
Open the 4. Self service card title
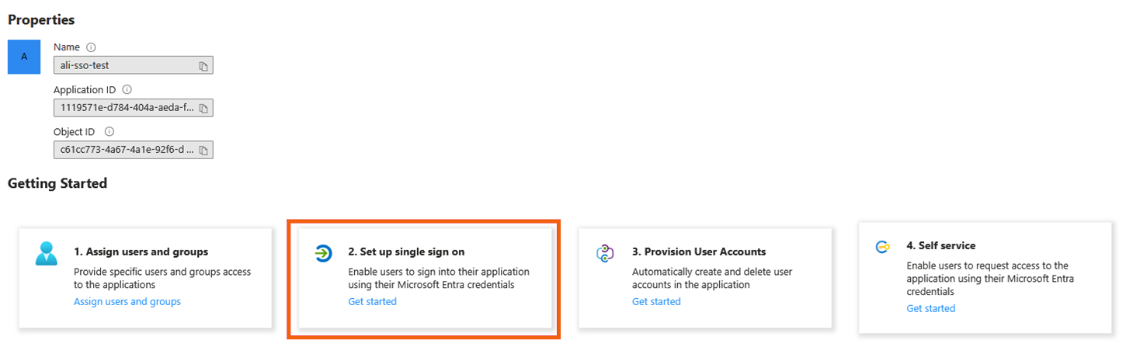[941, 245]
